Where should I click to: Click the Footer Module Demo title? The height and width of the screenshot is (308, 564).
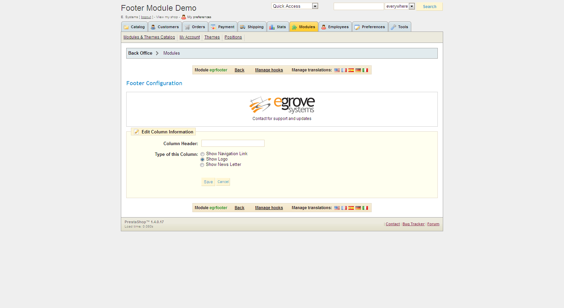[159, 8]
